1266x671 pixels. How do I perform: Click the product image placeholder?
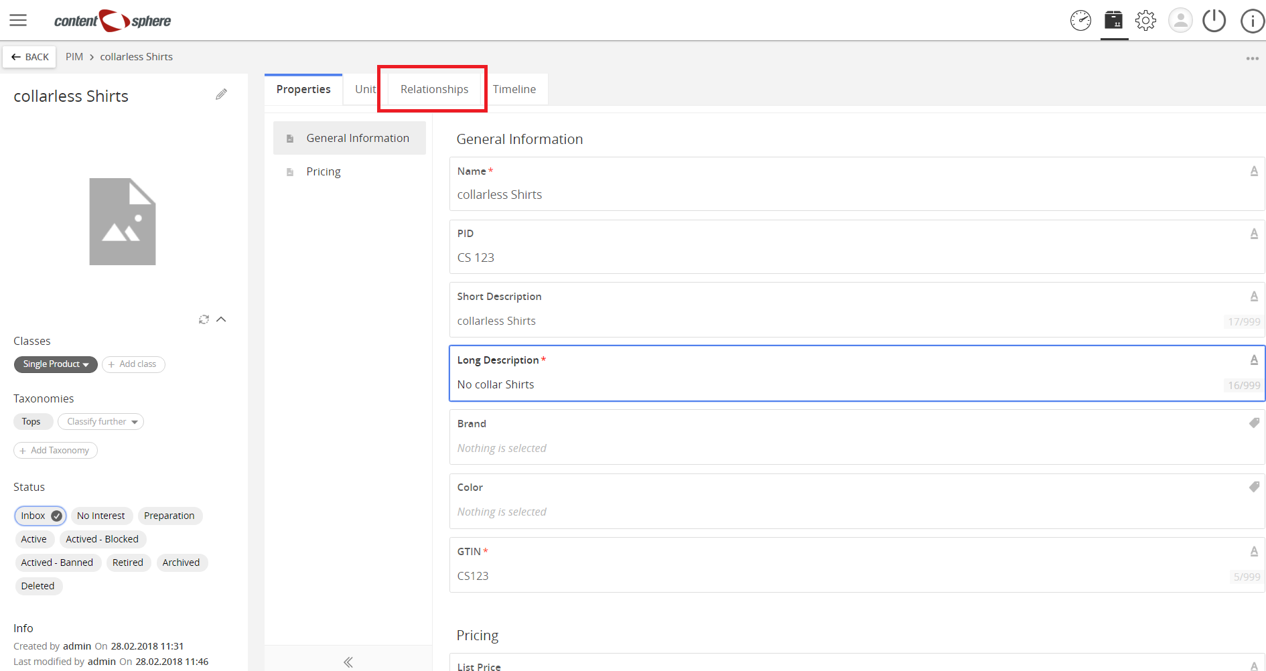(x=123, y=222)
